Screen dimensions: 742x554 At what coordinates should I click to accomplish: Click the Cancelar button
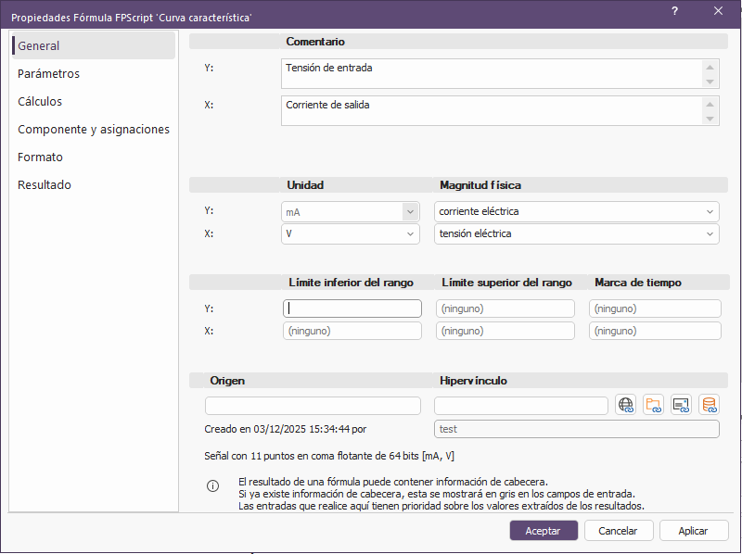(617, 531)
